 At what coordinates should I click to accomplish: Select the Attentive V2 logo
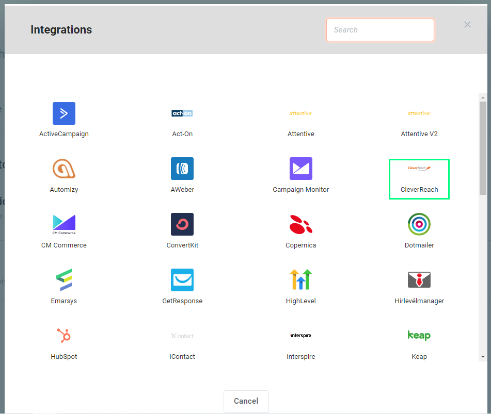[x=419, y=113]
